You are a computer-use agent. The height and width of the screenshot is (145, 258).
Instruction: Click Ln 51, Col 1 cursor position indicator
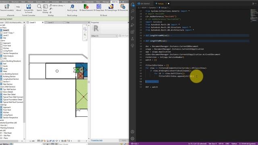(x=197, y=144)
